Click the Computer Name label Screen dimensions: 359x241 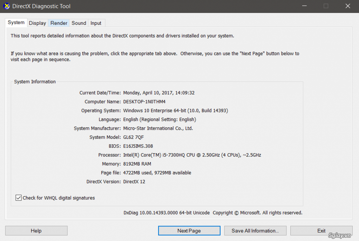103,102
